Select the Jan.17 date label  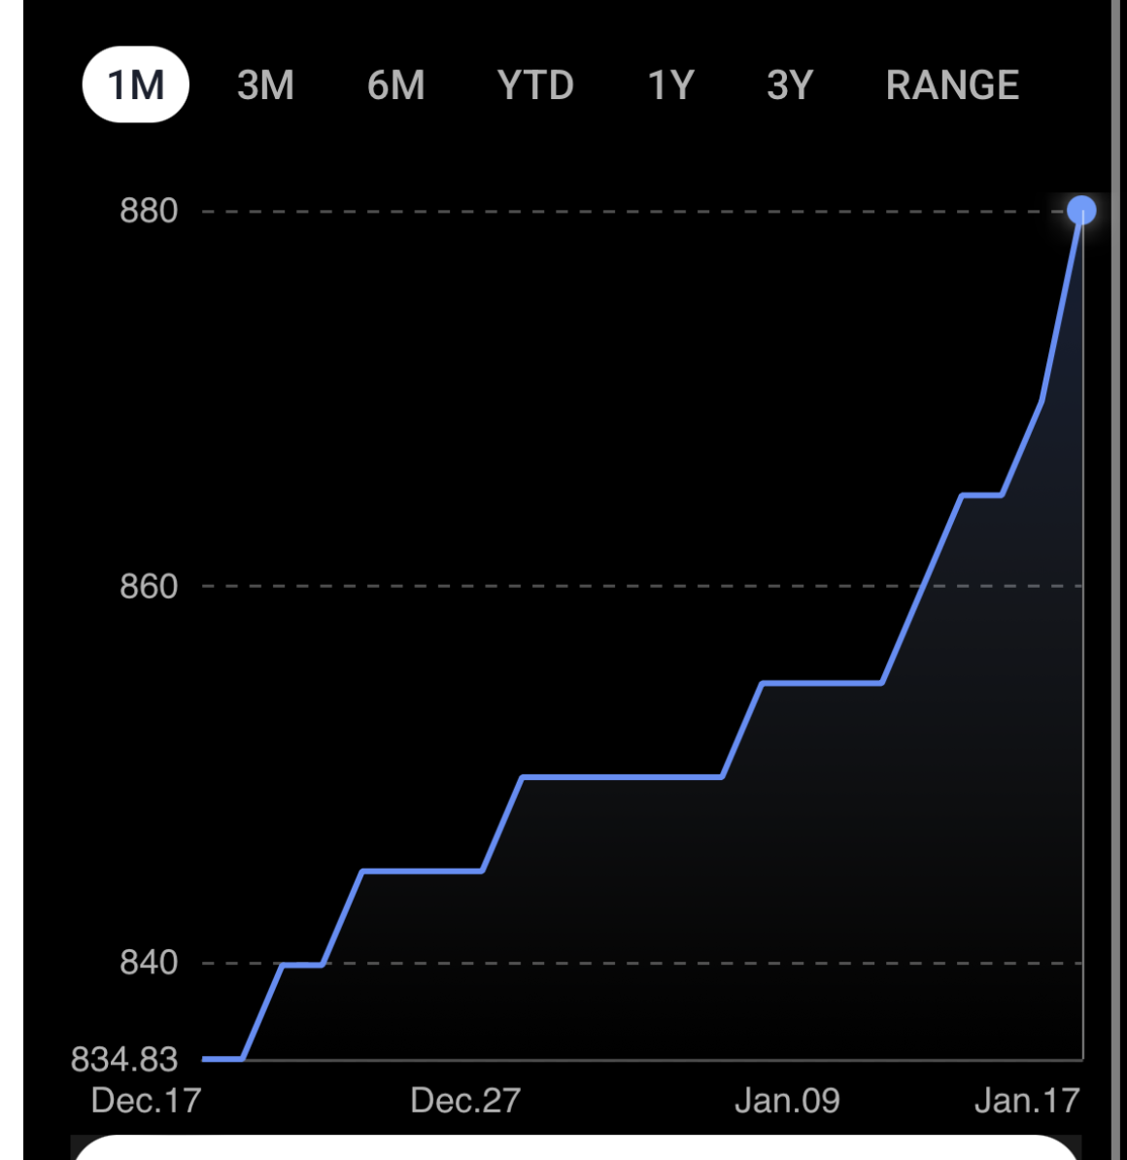point(1027,1100)
